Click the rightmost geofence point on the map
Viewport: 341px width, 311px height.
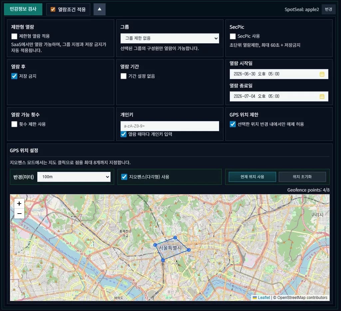[x=189, y=250]
